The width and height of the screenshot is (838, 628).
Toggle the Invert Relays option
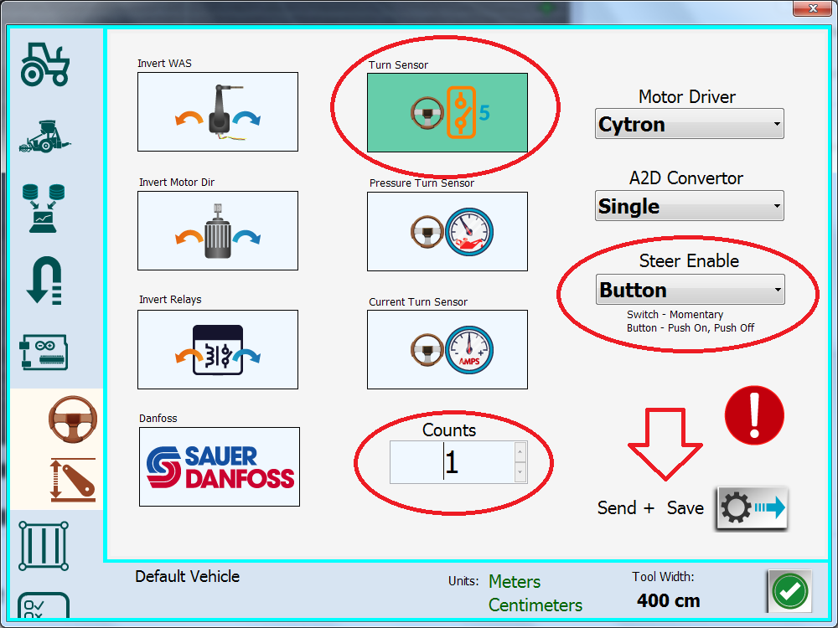[218, 349]
